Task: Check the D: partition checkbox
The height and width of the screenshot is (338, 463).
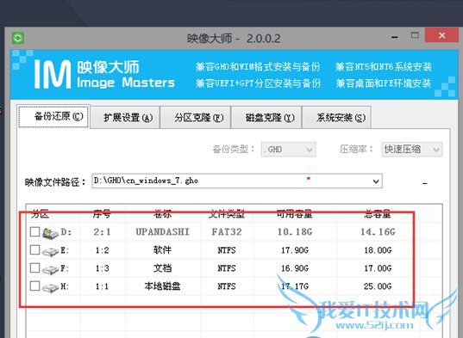Action: click(34, 231)
